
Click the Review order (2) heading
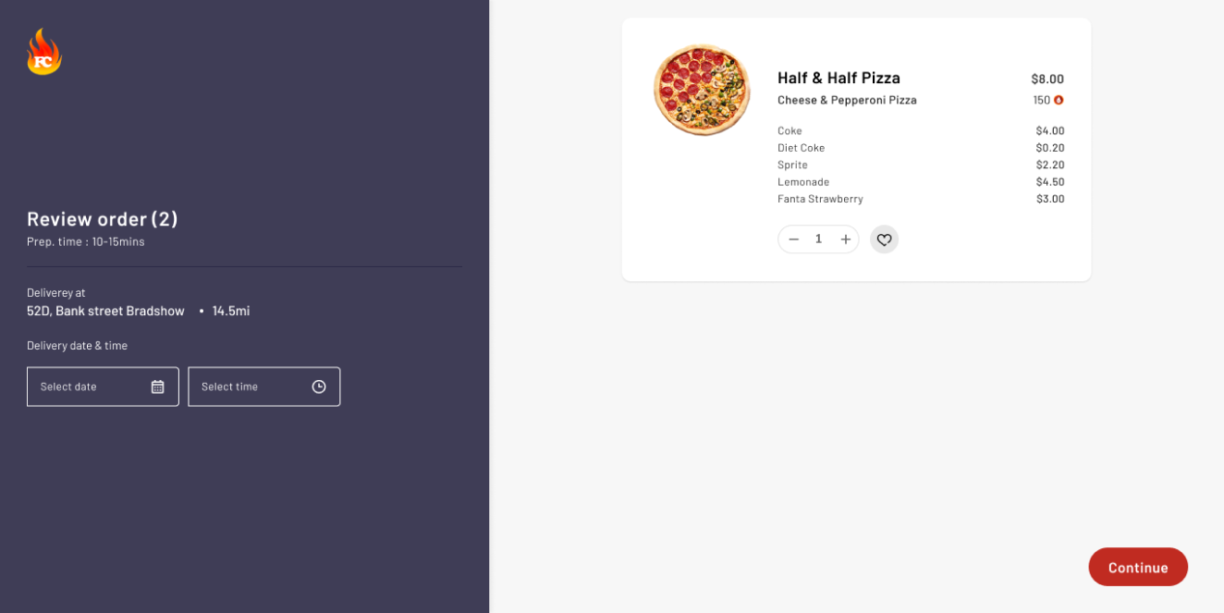pyautogui.click(x=102, y=219)
